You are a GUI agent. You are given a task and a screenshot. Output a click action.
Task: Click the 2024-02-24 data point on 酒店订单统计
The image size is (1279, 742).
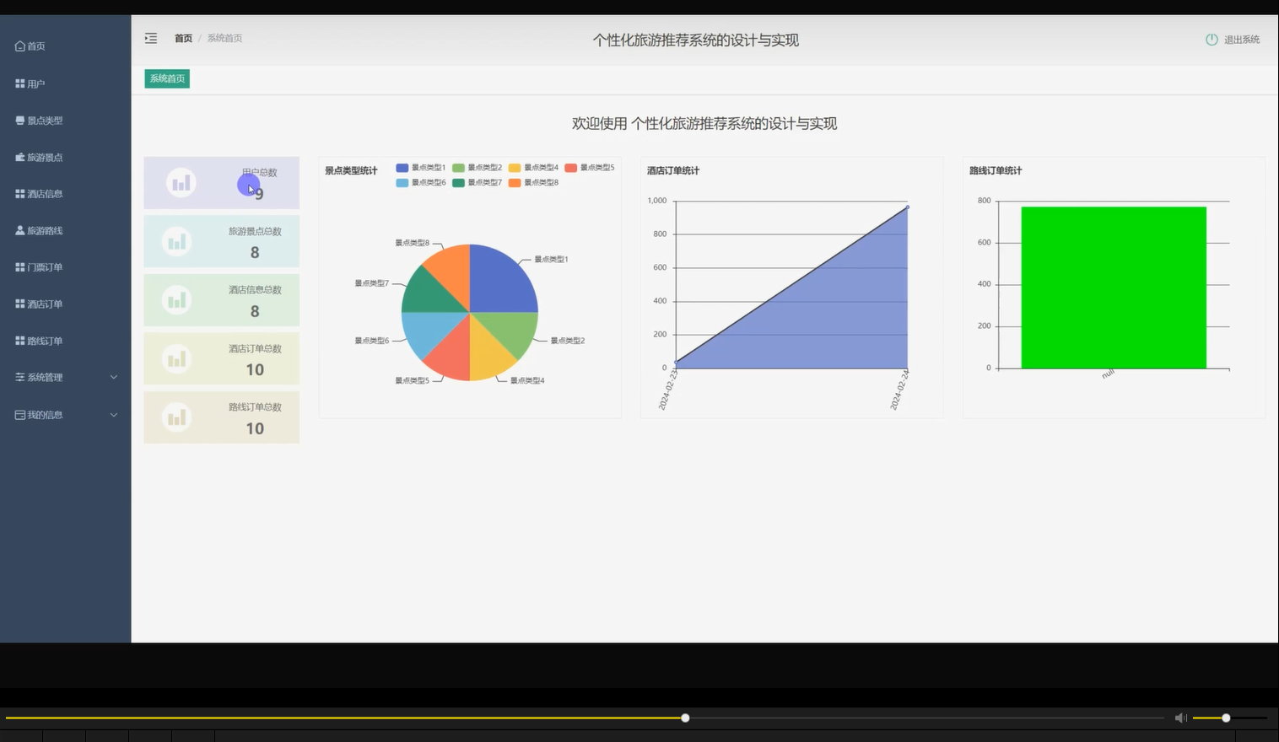(908, 207)
